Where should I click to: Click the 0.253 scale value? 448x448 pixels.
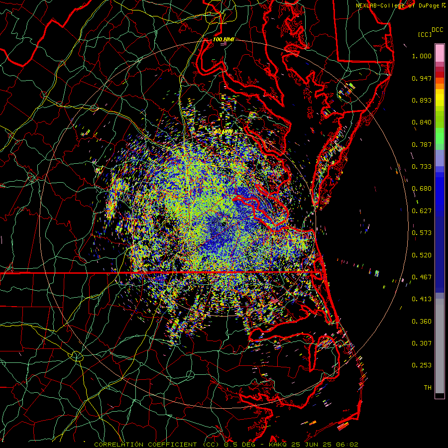pyautogui.click(x=422, y=365)
